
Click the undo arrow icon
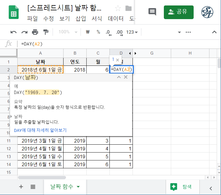click(13, 32)
